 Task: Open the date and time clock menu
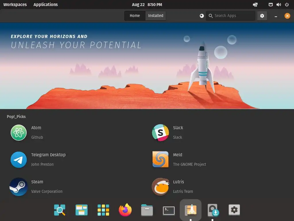(147, 5)
